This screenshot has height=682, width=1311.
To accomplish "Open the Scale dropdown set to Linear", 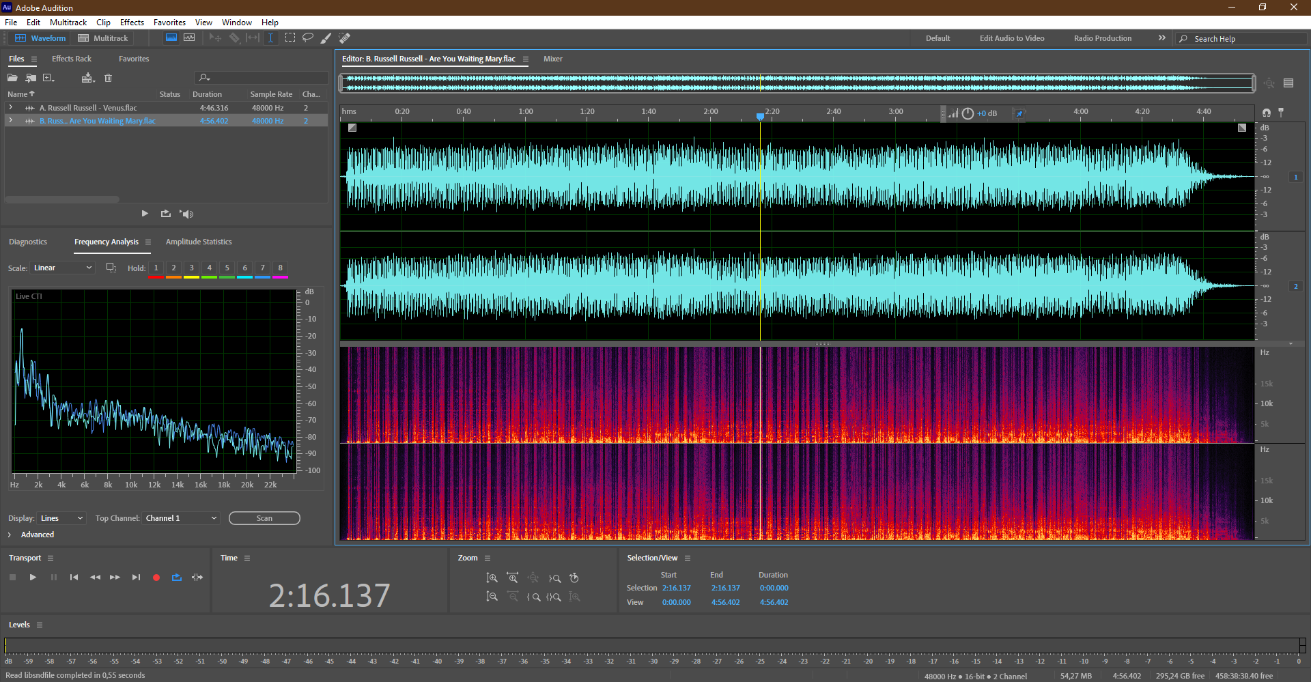I will [x=62, y=268].
